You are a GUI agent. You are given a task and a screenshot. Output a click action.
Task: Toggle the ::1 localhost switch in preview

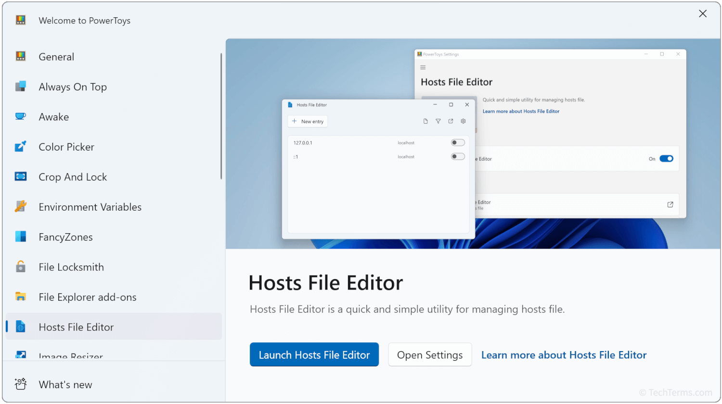click(x=458, y=156)
